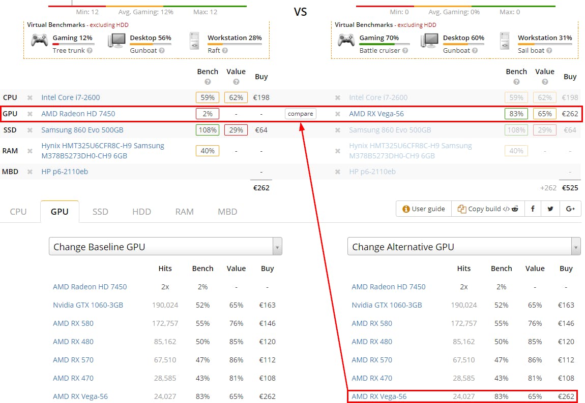Choose AMD RX Vega-56 as baseline GPU

coord(80,397)
